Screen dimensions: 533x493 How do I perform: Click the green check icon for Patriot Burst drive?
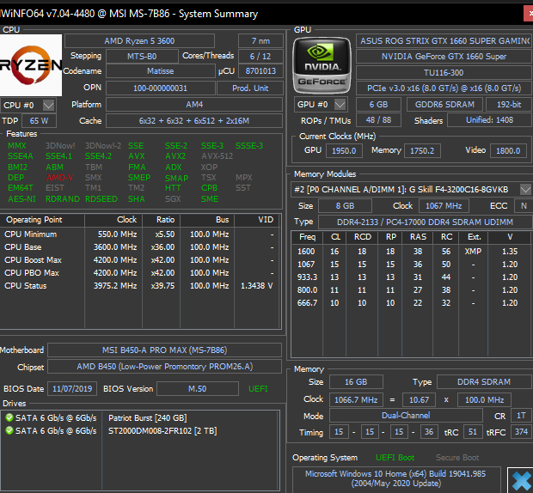click(9, 417)
